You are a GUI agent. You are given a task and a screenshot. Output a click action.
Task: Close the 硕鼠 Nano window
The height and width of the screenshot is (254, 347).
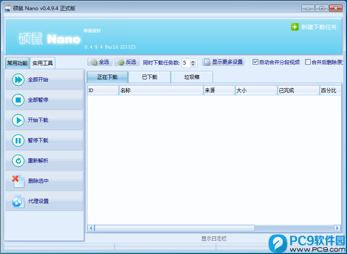click(336, 8)
